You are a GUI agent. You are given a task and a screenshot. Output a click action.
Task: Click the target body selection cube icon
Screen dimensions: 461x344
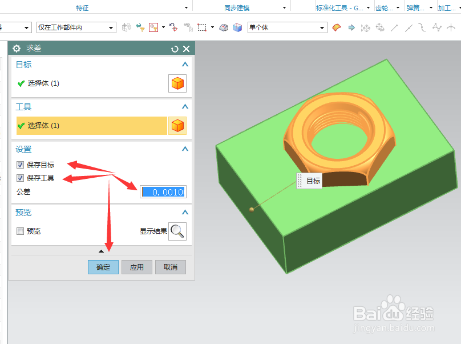tap(177, 83)
